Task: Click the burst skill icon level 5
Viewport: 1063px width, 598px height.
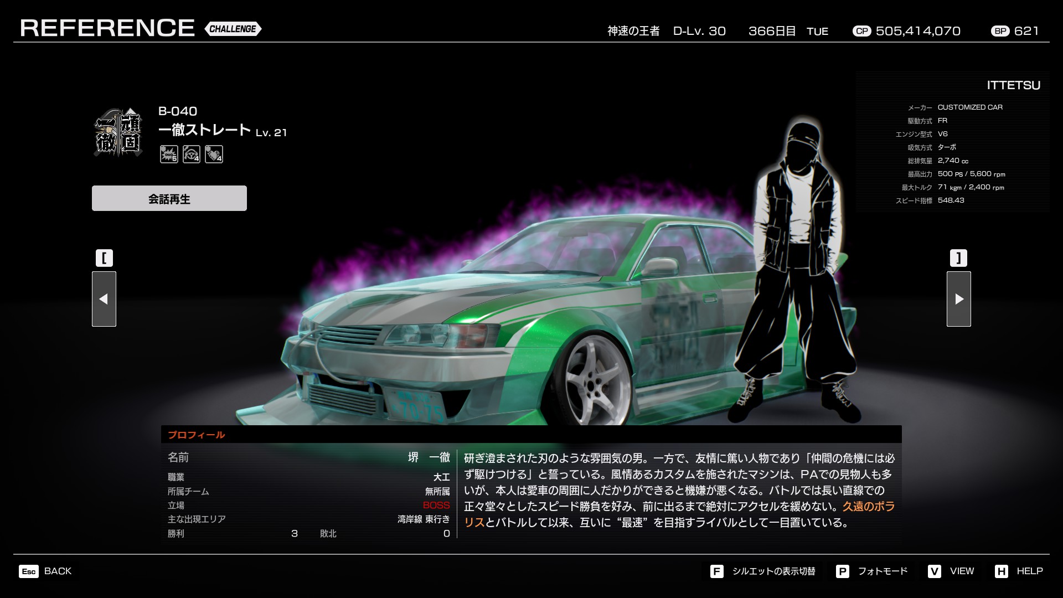Action: (169, 154)
